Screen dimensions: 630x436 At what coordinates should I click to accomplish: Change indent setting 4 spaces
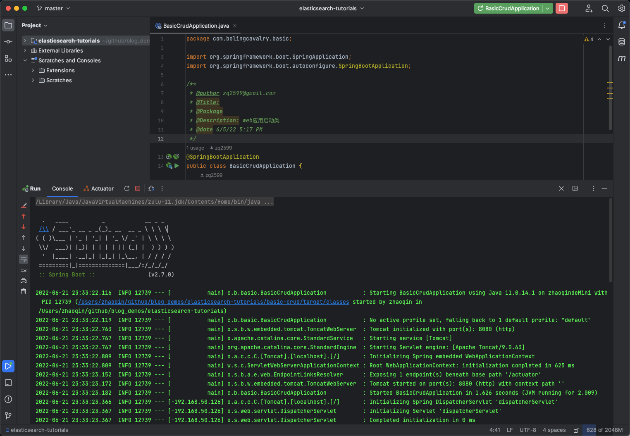coord(554,430)
